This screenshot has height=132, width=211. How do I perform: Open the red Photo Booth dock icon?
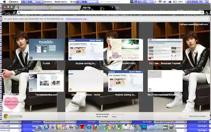point(83,127)
